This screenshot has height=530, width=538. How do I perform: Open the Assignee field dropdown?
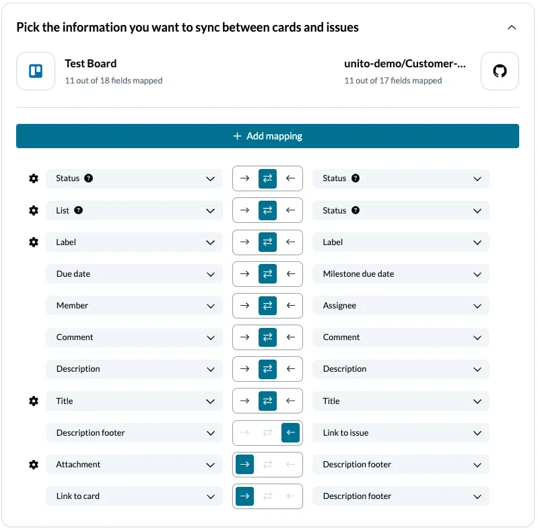pyautogui.click(x=401, y=306)
